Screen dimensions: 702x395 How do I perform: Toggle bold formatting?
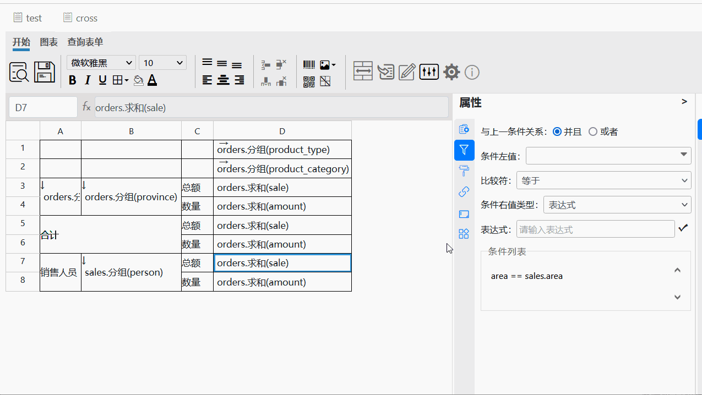pyautogui.click(x=73, y=80)
